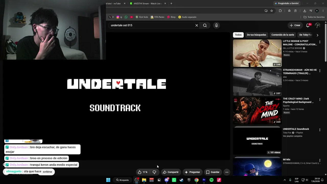327x184 pixels.
Task: Open Steam from the taskbar
Action: [x=181, y=180]
